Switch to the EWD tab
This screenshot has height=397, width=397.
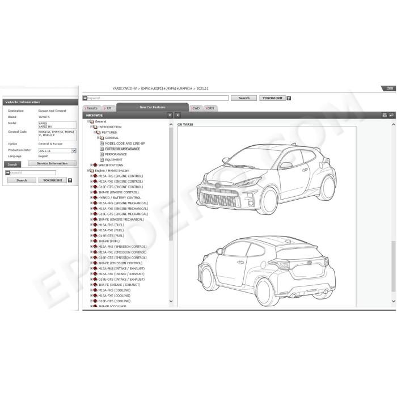click(x=196, y=108)
